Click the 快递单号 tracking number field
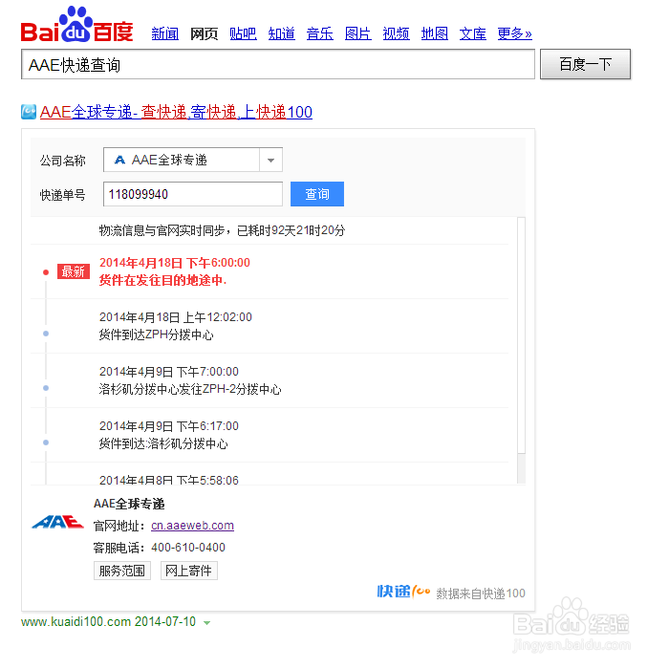Image resolution: width=669 pixels, height=669 pixels. tap(193, 194)
